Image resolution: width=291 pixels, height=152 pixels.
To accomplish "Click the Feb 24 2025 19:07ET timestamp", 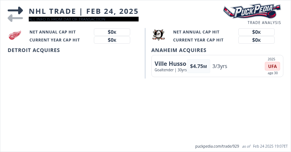I will coord(270,146).
